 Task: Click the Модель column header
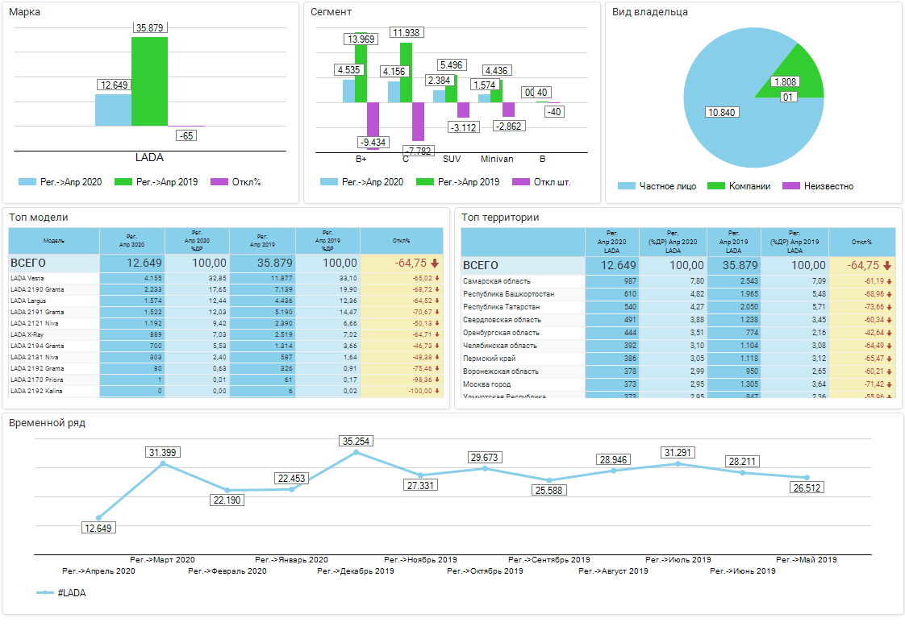coord(54,241)
